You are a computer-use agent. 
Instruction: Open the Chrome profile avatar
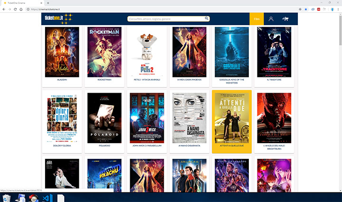click(x=332, y=9)
